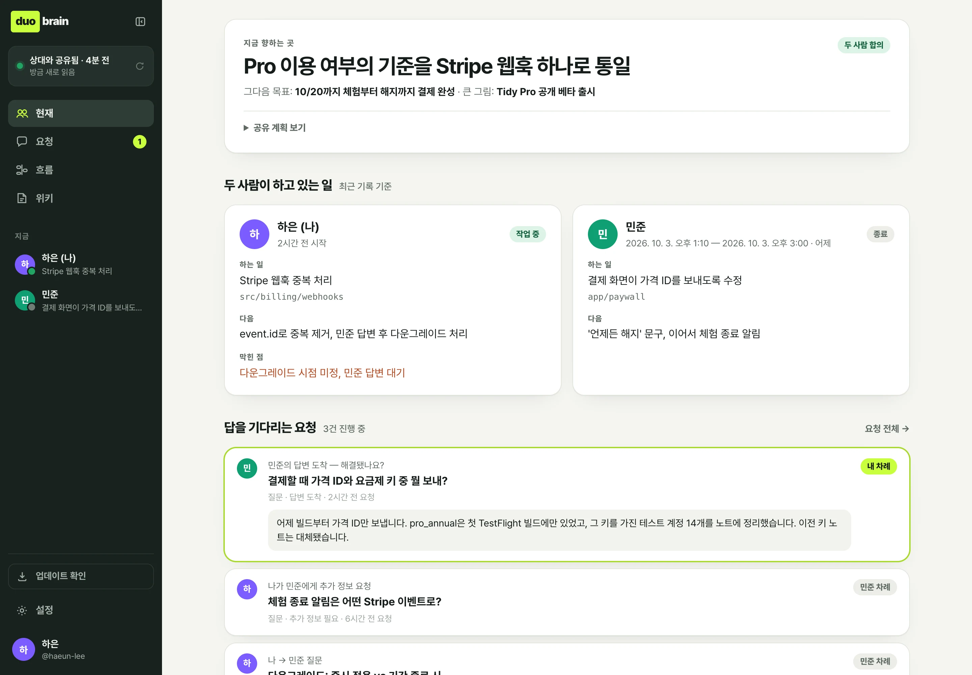Viewport: 972px width, 675px height.
Task: Open the 흐름 section in sidebar
Action: click(81, 170)
